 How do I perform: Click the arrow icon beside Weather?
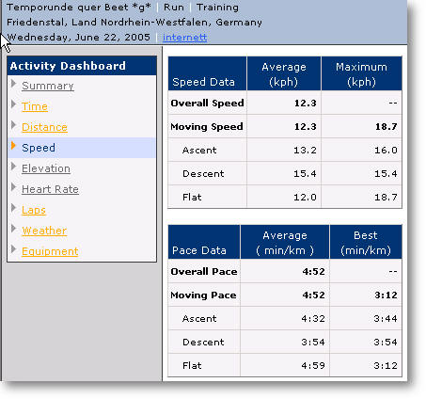(x=13, y=229)
